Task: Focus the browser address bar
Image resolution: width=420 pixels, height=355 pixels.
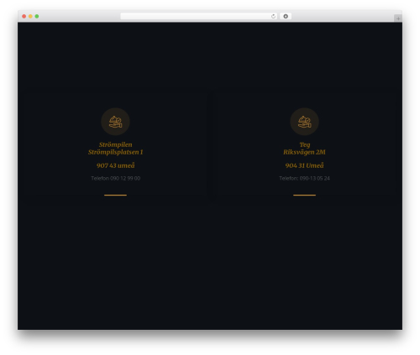Action: coord(199,16)
